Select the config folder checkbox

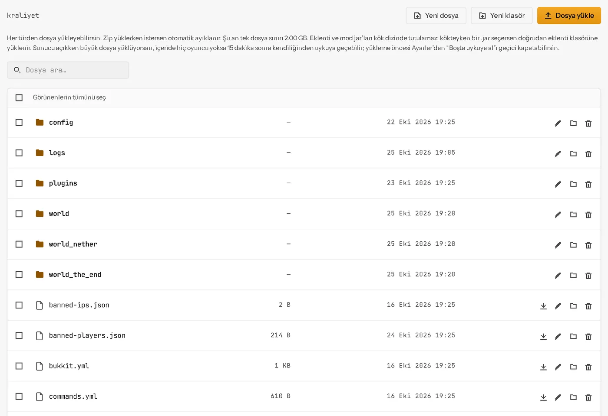[19, 122]
